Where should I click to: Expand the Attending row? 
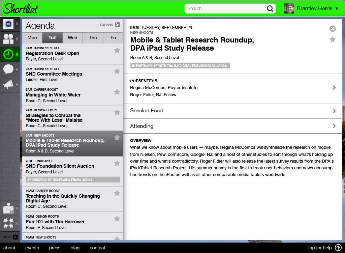[233, 126]
